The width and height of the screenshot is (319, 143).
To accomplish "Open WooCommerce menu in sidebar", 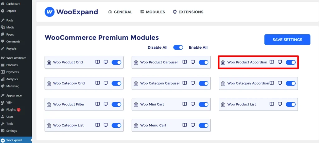I will point(16,58).
